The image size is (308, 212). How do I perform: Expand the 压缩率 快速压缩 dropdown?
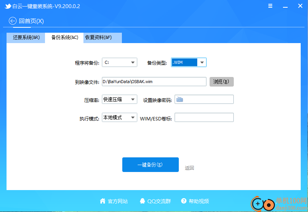(120, 99)
